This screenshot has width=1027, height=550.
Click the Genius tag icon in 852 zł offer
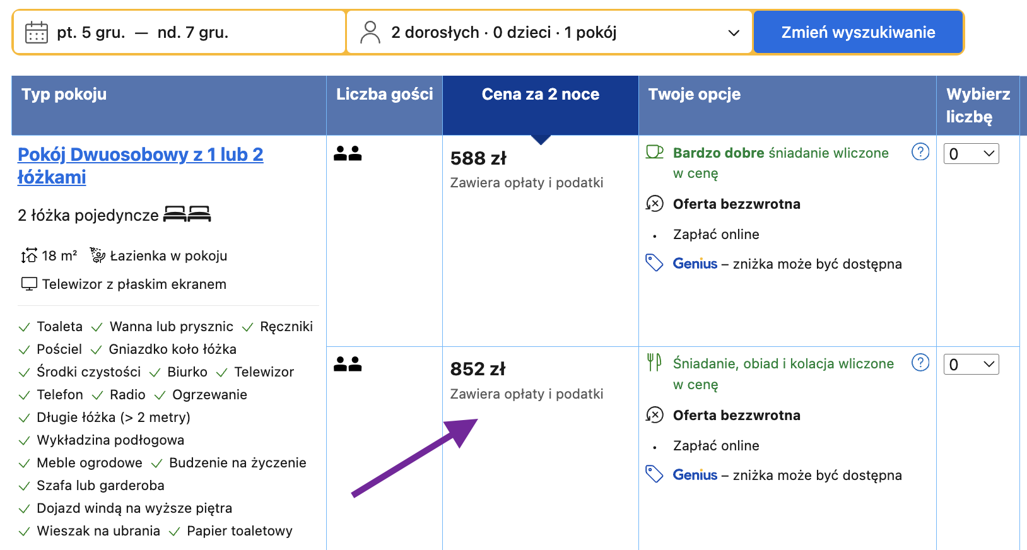click(x=655, y=474)
